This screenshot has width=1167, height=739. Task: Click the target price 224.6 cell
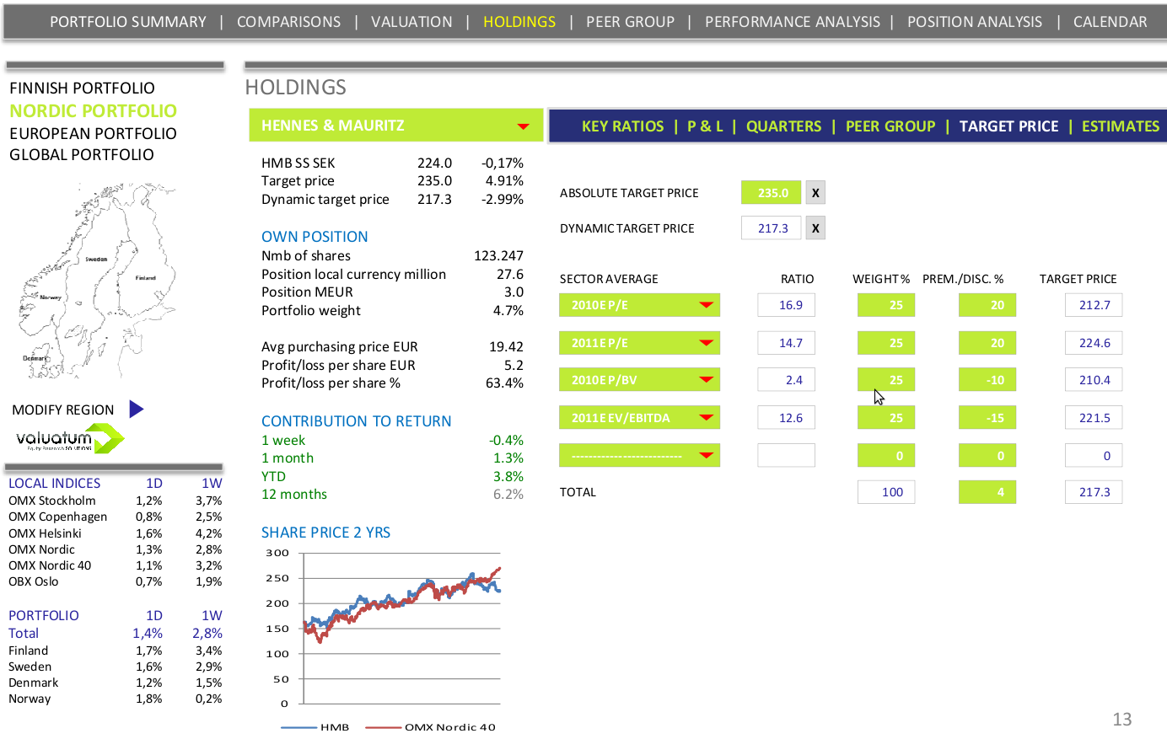click(x=1094, y=343)
